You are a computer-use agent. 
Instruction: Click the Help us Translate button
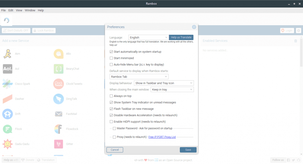pos(181,37)
